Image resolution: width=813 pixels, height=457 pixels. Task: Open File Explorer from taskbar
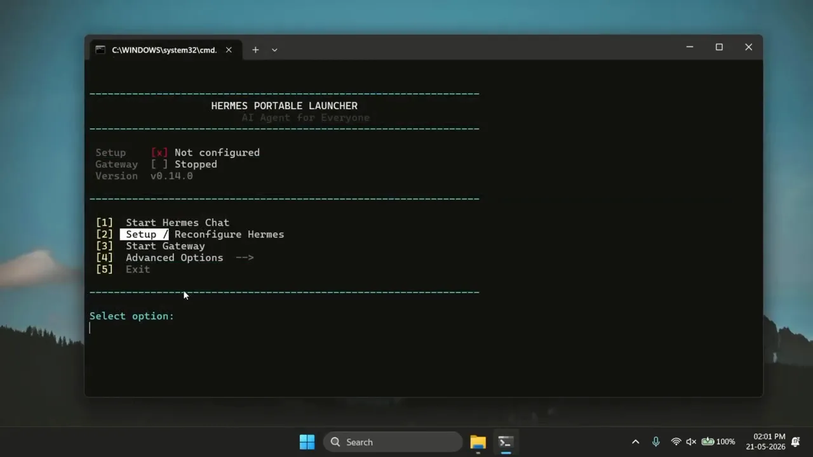point(478,442)
